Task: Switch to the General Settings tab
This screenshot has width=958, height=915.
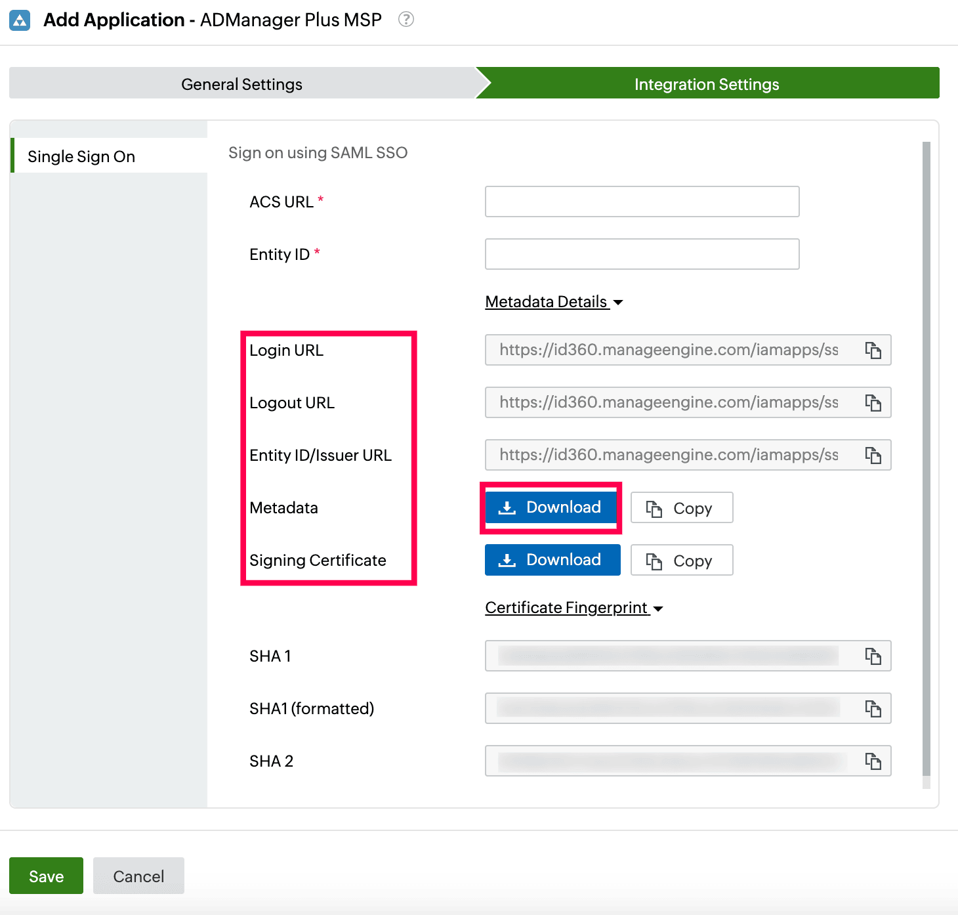Action: 241,83
